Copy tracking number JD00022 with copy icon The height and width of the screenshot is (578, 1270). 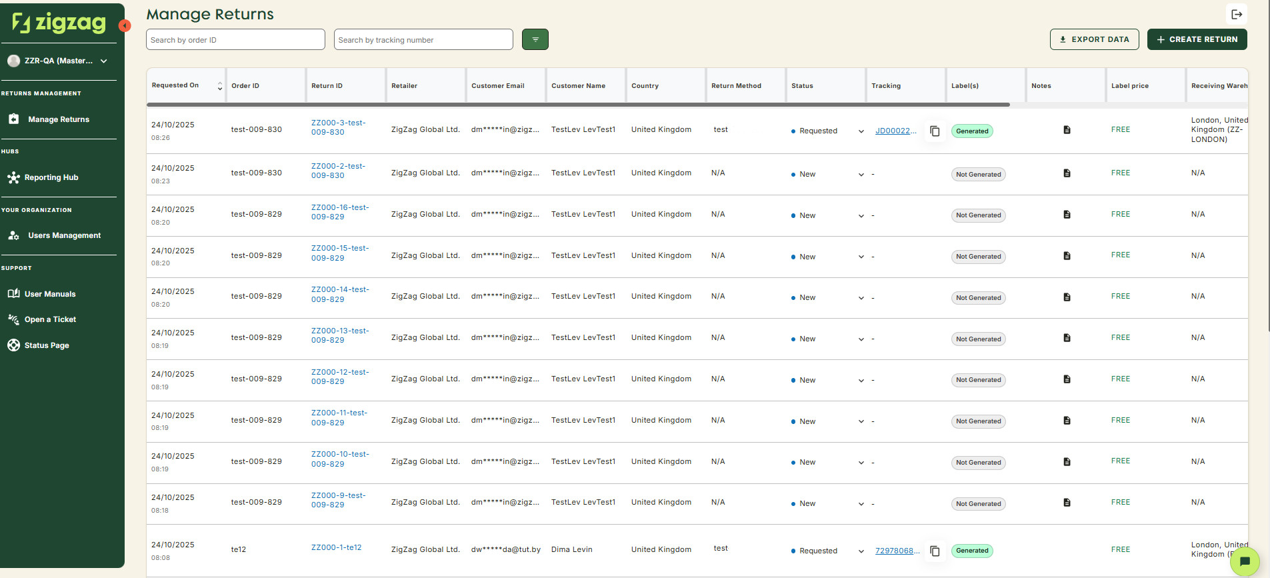pos(935,131)
